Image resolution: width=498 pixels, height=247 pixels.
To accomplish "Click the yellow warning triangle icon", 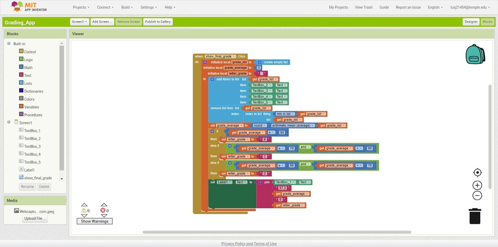I will coord(84,211).
